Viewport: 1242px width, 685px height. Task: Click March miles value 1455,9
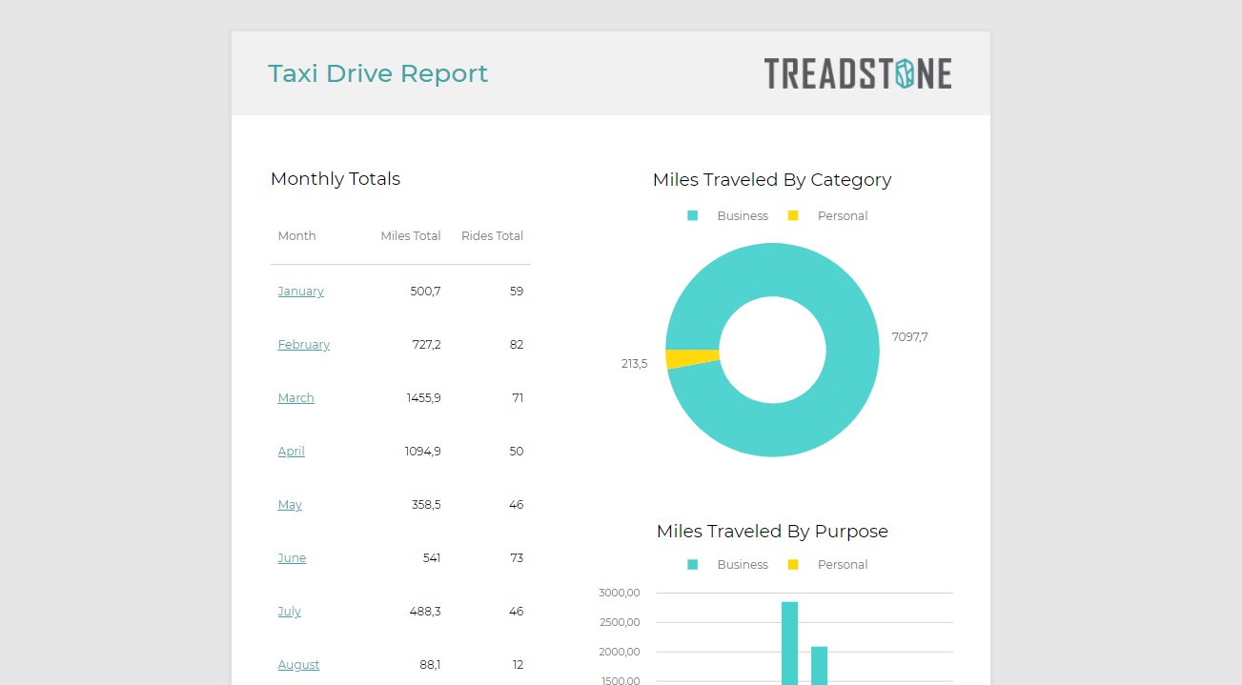tap(423, 398)
